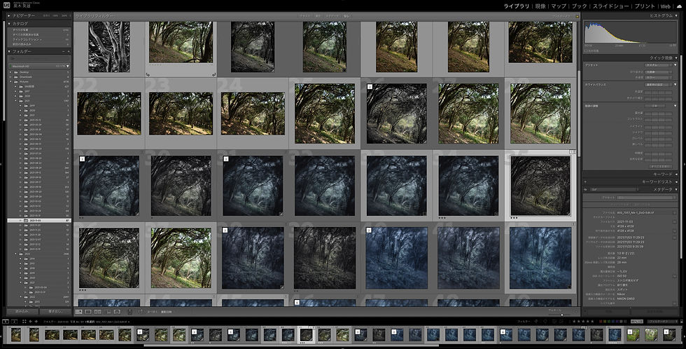Screen dimensions: 686x349
Task: Collapse the メタデータ panel
Action: tap(676, 189)
